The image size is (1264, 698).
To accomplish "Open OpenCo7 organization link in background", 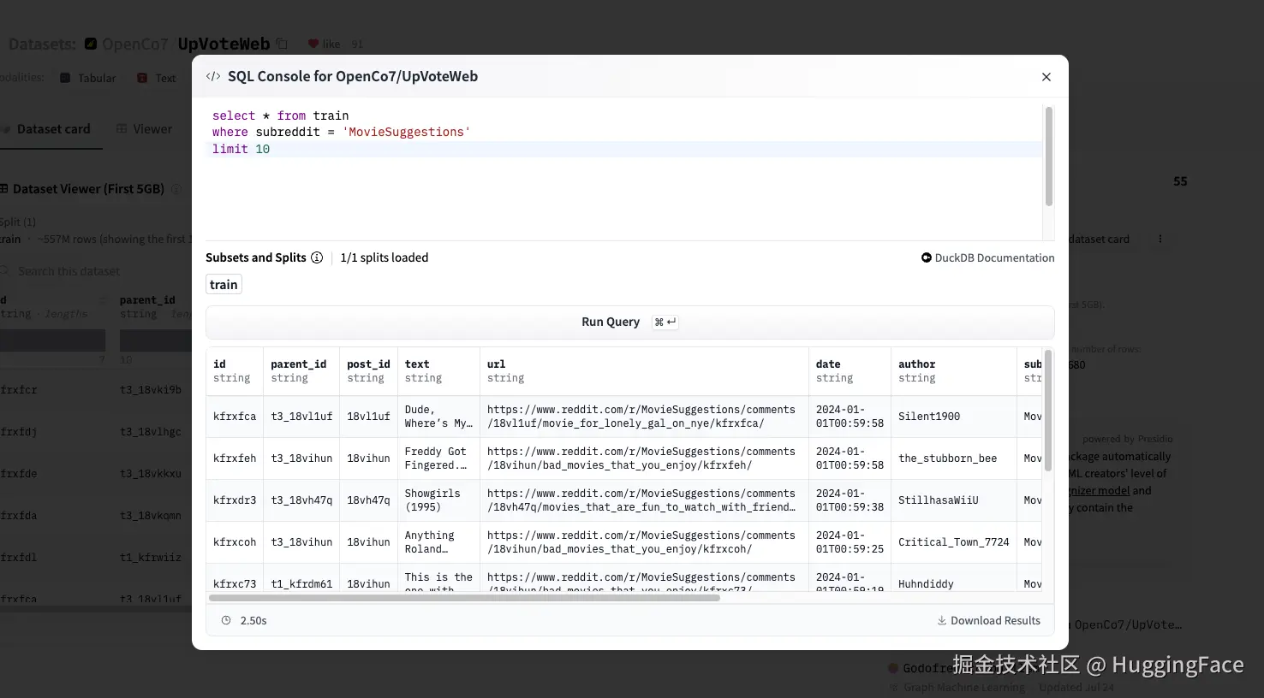I will coord(134,44).
